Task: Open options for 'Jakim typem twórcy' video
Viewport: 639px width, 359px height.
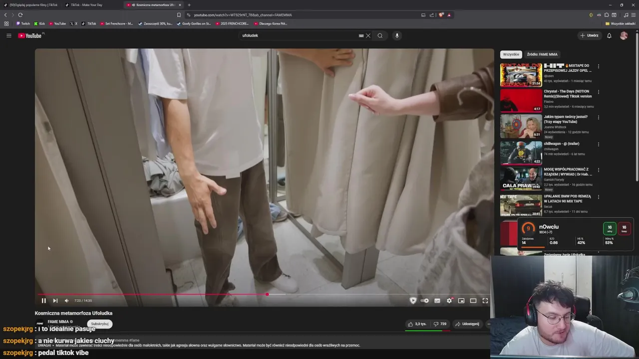Action: click(599, 118)
